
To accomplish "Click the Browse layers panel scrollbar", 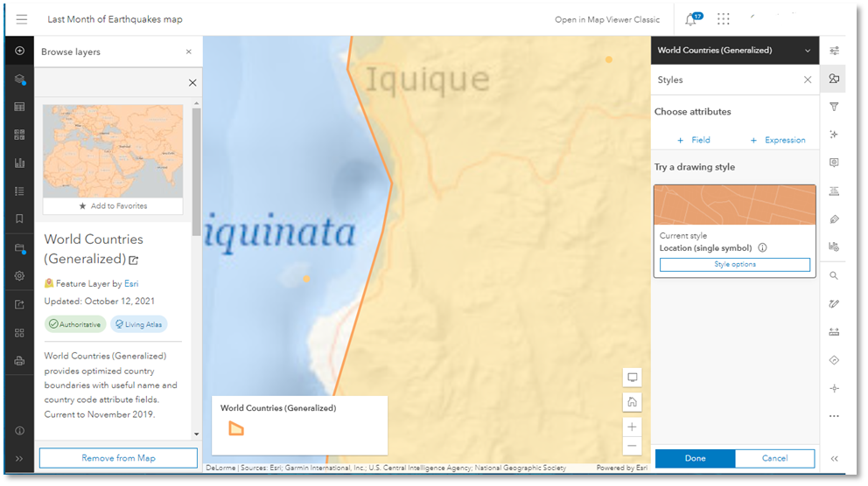I will pos(197,171).
